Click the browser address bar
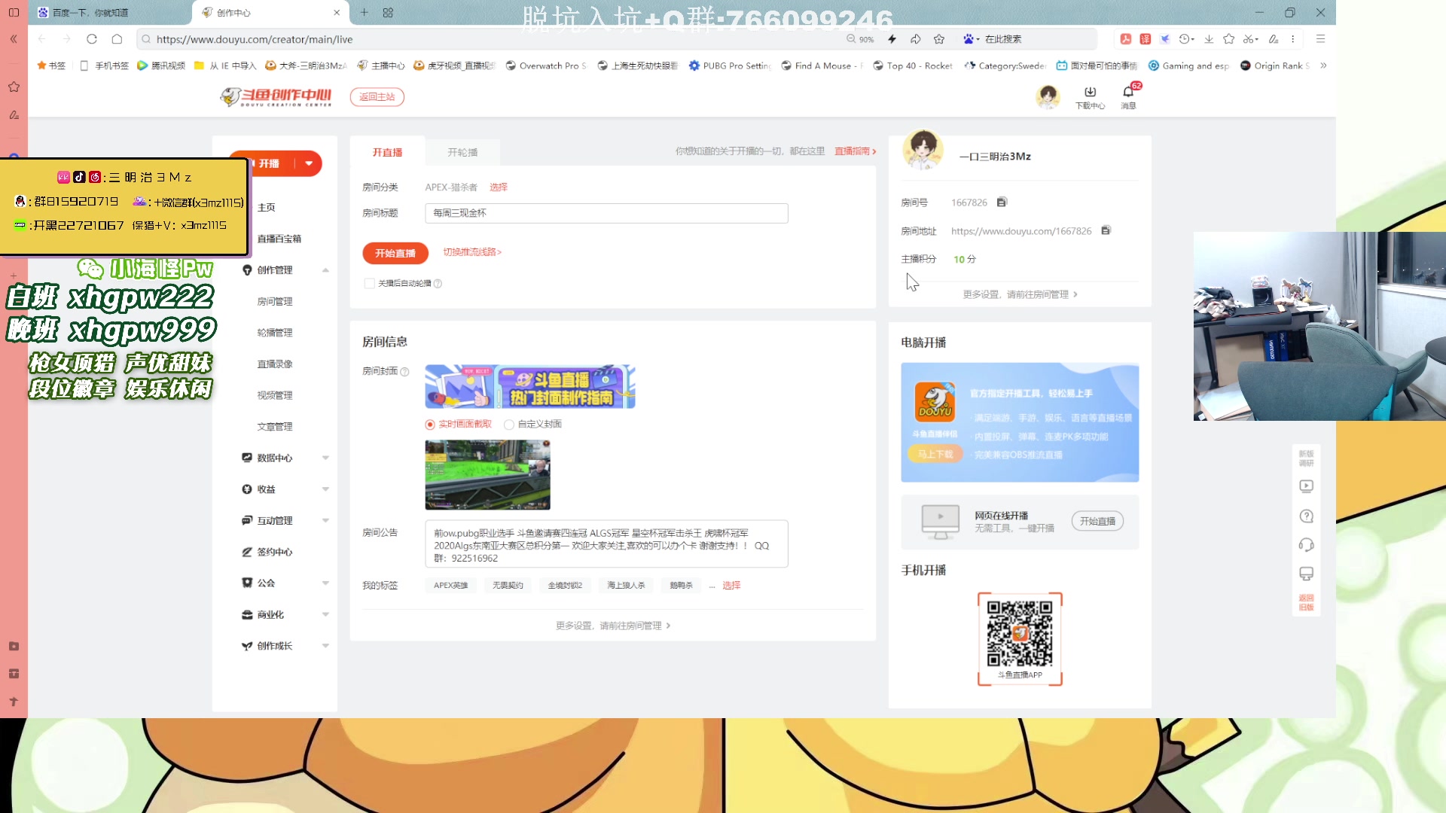Viewport: 1446px width, 813px height. click(490, 39)
